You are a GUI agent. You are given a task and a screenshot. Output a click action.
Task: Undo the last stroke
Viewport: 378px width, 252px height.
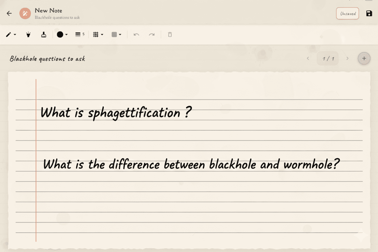pos(136,35)
